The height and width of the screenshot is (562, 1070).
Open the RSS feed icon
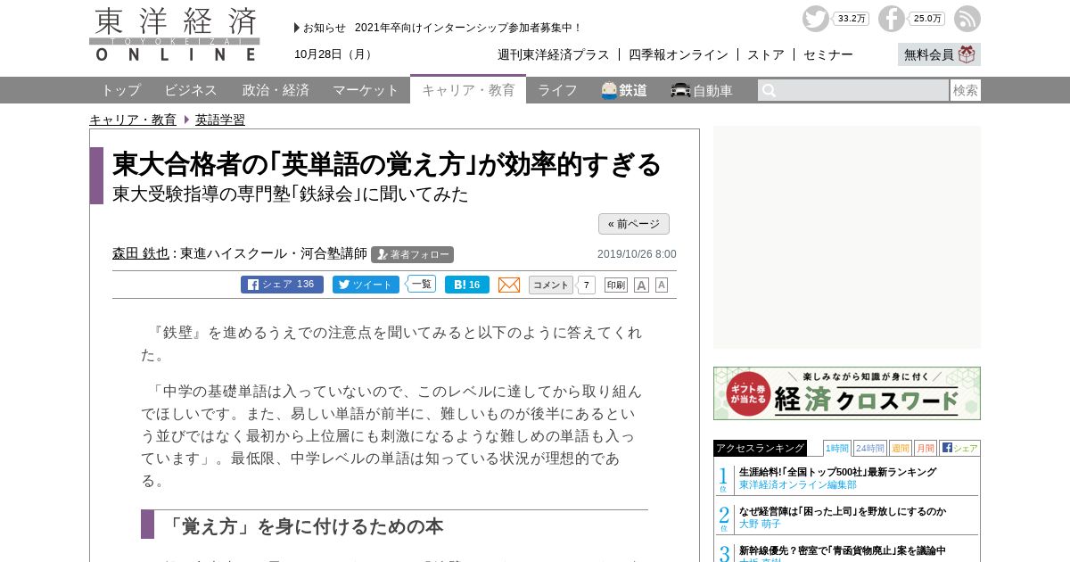coord(967,19)
